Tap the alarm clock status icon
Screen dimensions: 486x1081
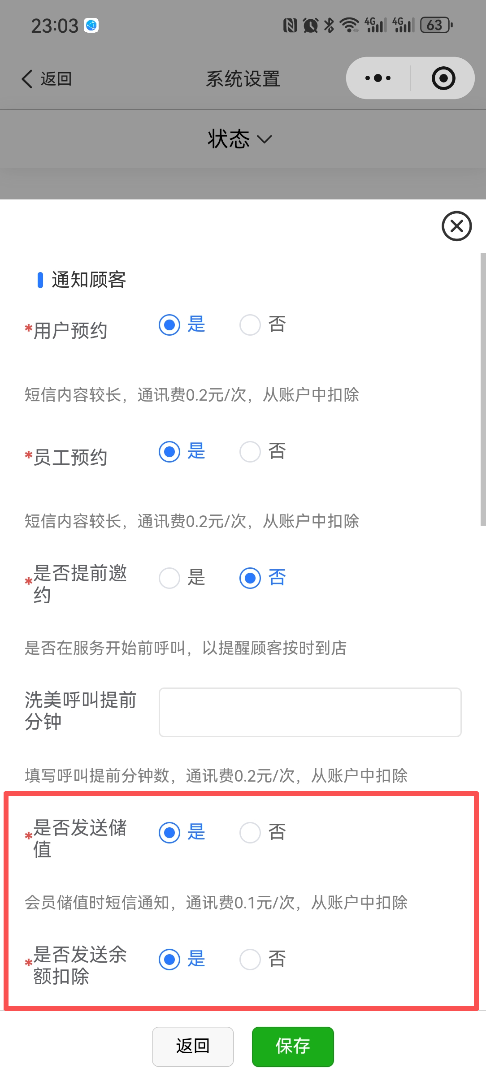tap(310, 25)
